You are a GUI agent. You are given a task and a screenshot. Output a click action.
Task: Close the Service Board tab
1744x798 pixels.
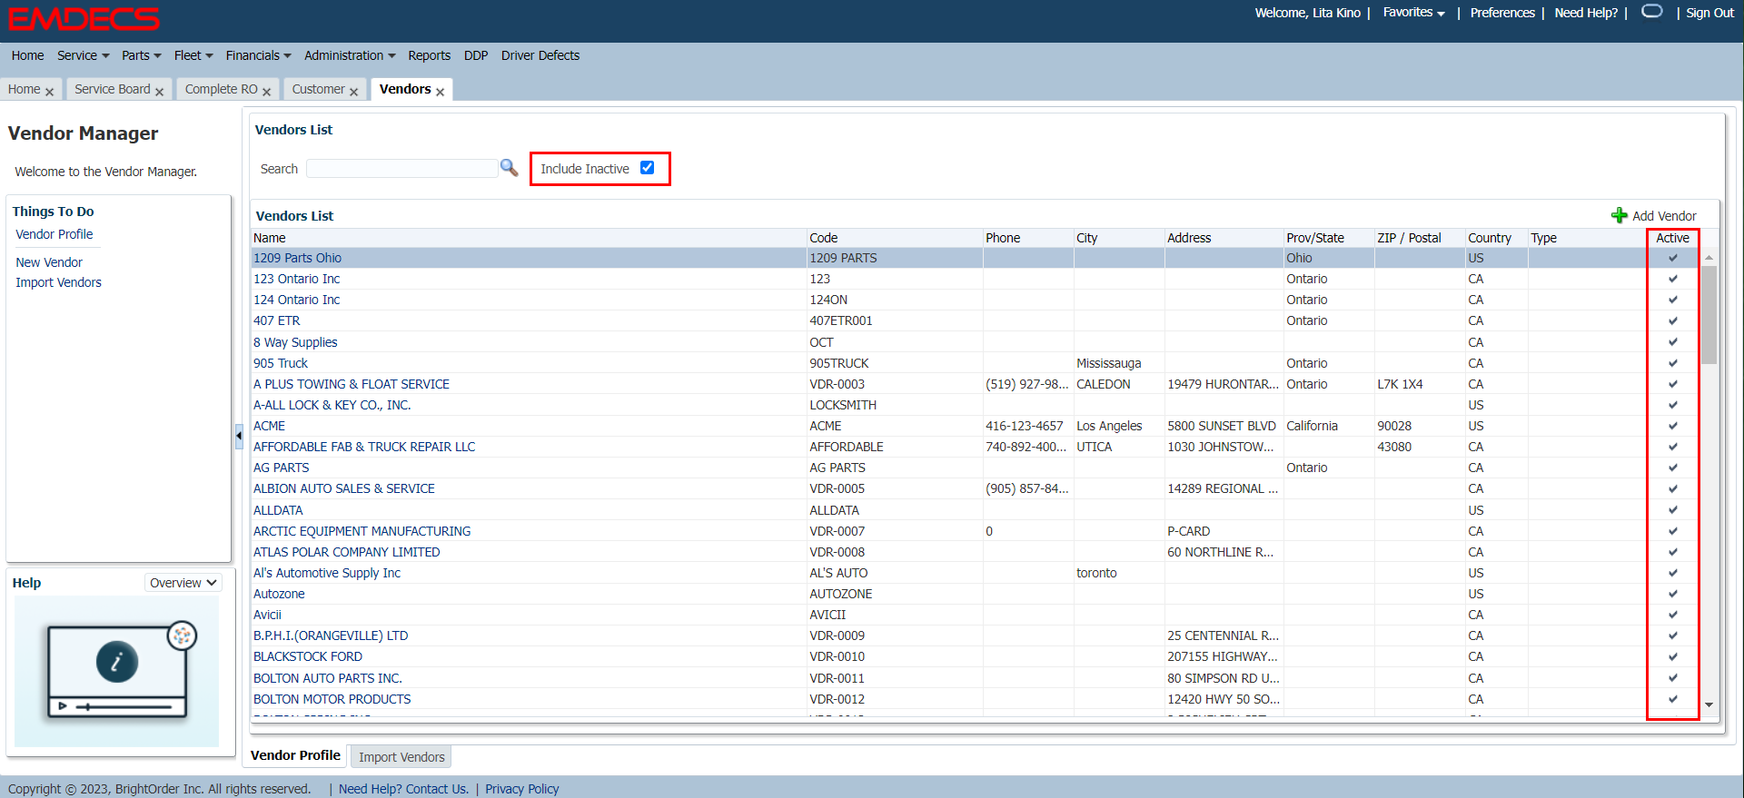pyautogui.click(x=159, y=92)
